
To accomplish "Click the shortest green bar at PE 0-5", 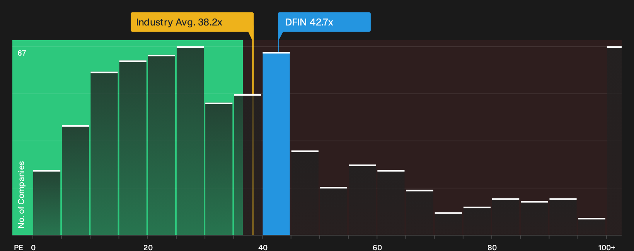I will [47, 202].
